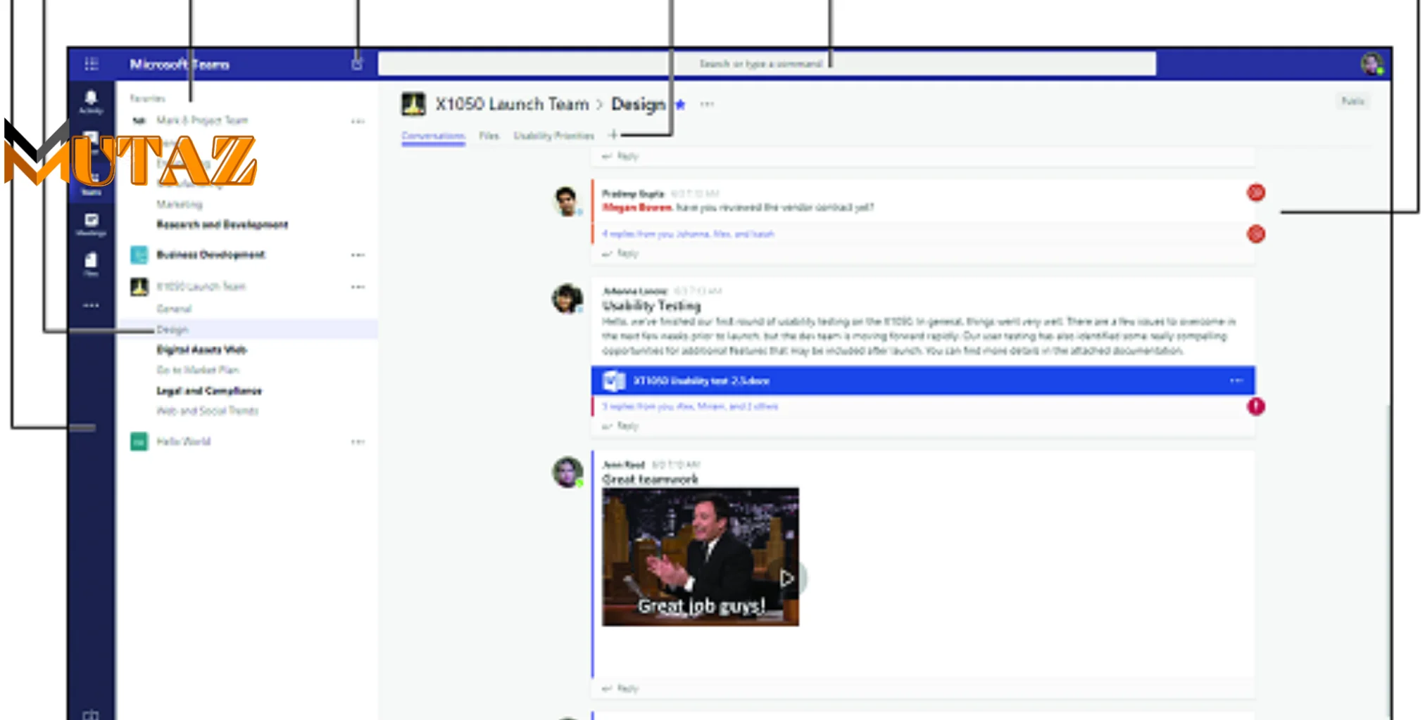Open more options for X1050 Launch Team
This screenshot has width=1425, height=720.
[x=358, y=286]
